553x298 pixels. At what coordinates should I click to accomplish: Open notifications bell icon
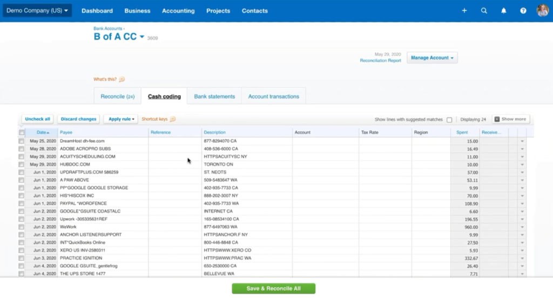coord(503,11)
